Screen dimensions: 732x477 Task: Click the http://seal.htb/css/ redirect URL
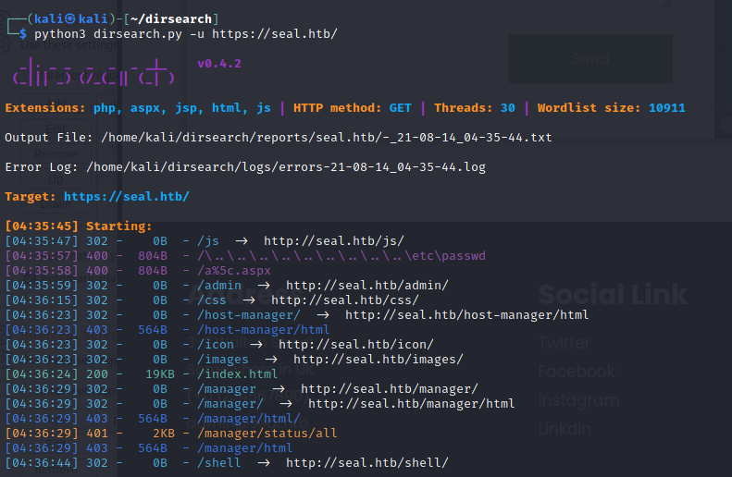(x=344, y=300)
